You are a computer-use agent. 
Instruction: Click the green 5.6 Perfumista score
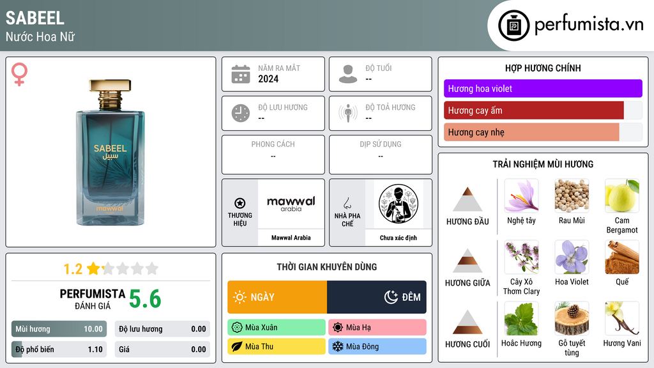point(145,299)
